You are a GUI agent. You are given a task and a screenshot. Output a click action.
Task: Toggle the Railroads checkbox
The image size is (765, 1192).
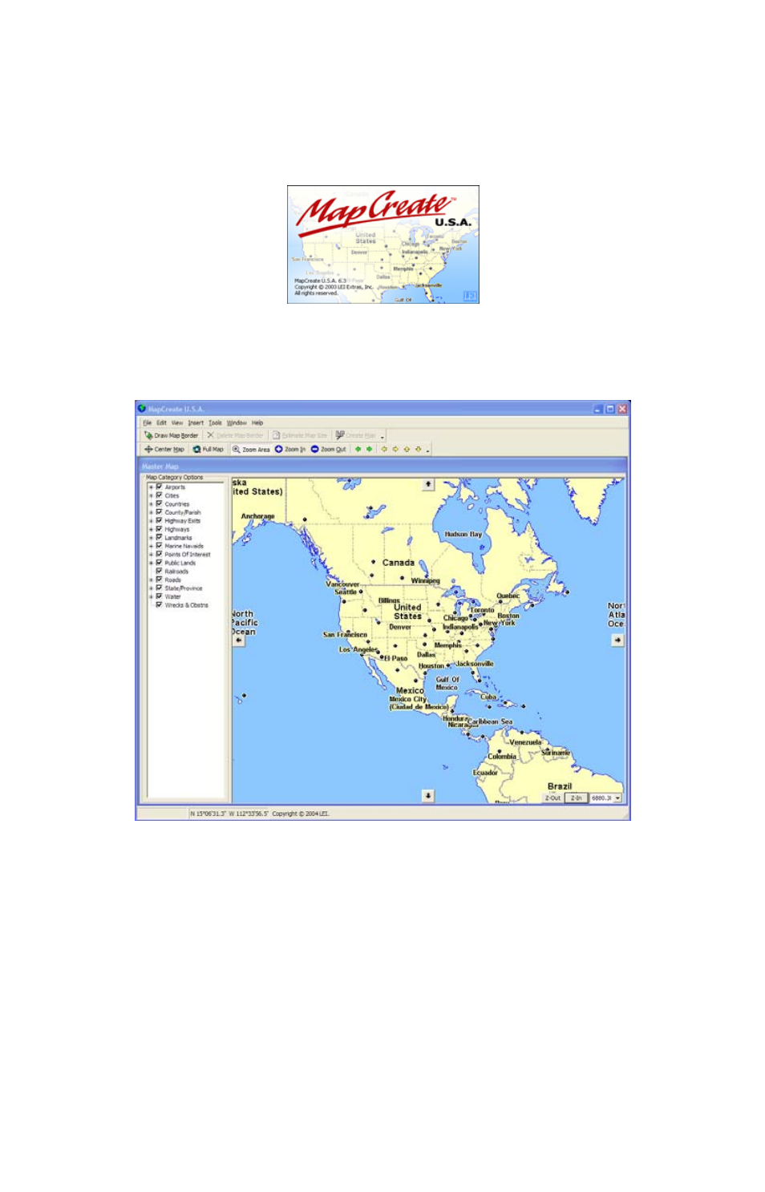point(159,571)
